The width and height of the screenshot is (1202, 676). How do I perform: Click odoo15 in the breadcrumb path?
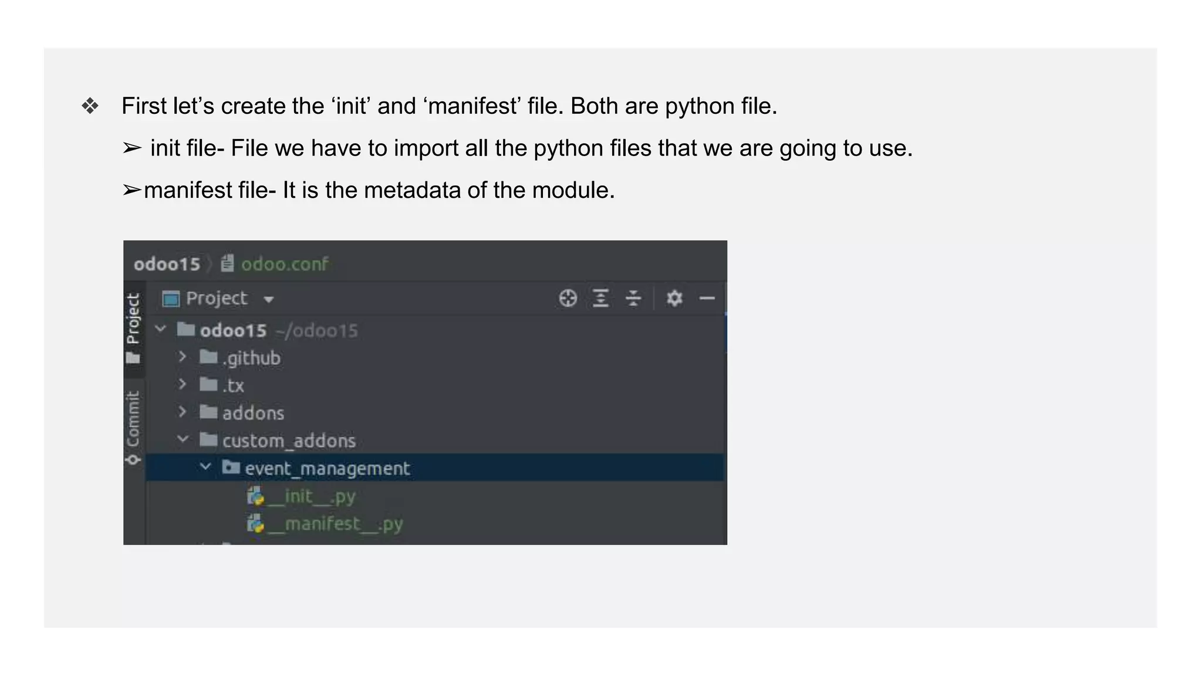click(167, 264)
